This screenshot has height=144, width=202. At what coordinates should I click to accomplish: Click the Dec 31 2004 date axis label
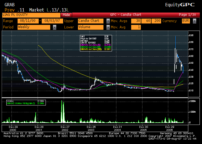[x=117, y=128]
